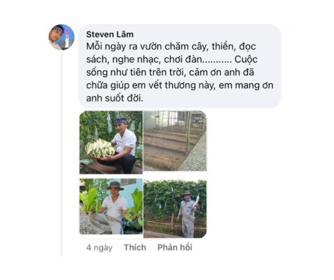Select the comment text bubble
334x280 pixels.
[x=180, y=66]
